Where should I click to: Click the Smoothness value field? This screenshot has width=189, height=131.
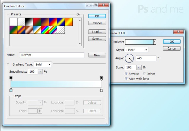tap(33, 72)
